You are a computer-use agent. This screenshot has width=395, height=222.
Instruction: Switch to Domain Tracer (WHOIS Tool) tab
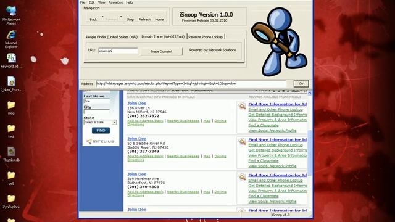coord(163,37)
